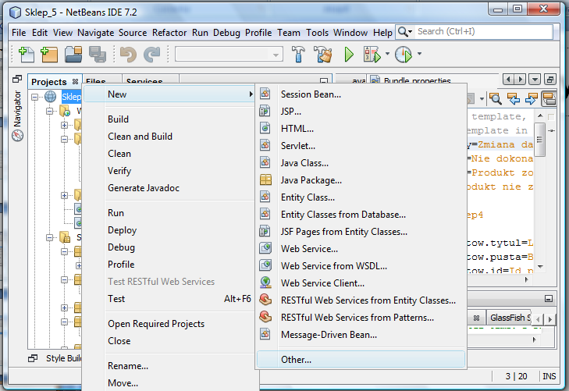
Task: Open the Refactor menu
Action: click(x=169, y=33)
